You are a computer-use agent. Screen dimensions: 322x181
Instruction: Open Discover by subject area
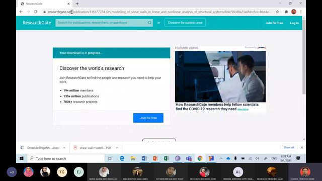185,23
